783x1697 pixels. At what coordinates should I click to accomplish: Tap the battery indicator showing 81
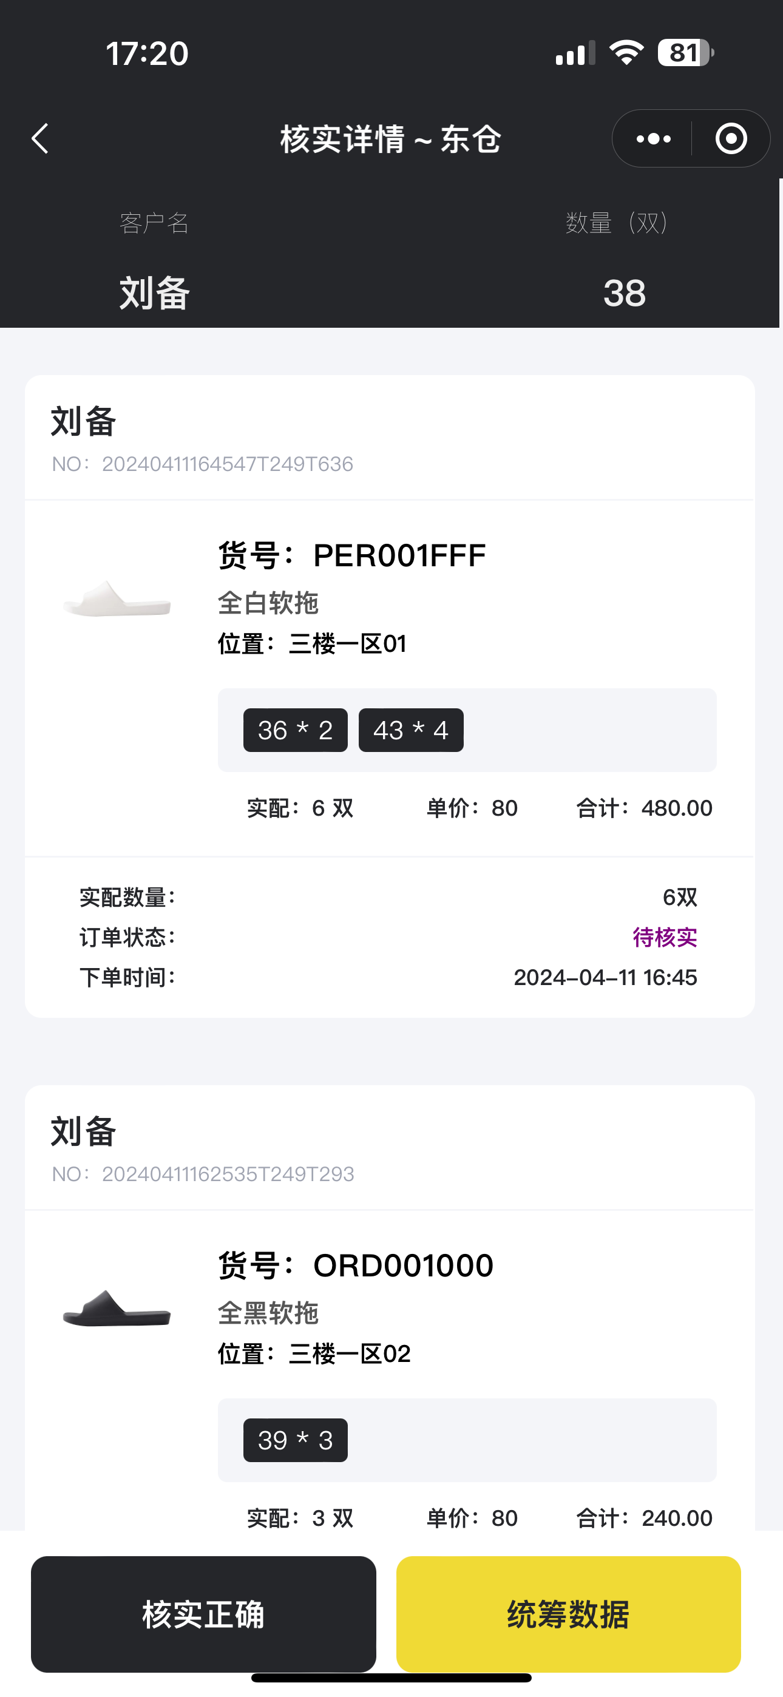(685, 53)
